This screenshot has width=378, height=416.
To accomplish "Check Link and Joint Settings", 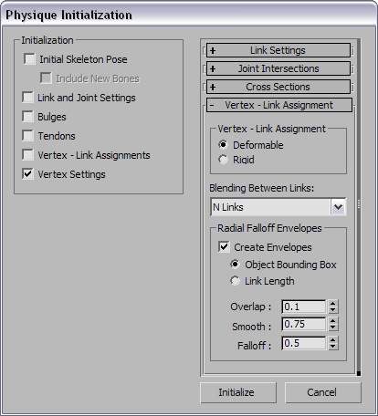I will coord(27,98).
